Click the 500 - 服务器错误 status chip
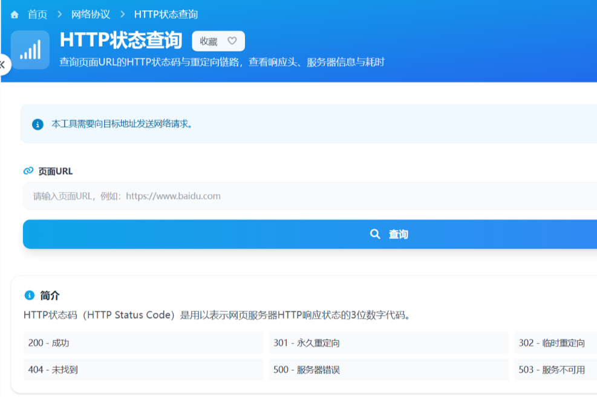Image resolution: width=597 pixels, height=398 pixels. [388, 370]
